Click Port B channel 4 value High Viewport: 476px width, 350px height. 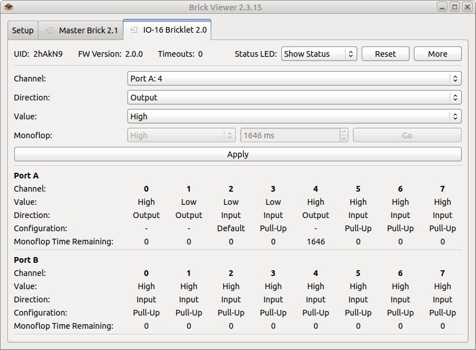coord(316,286)
